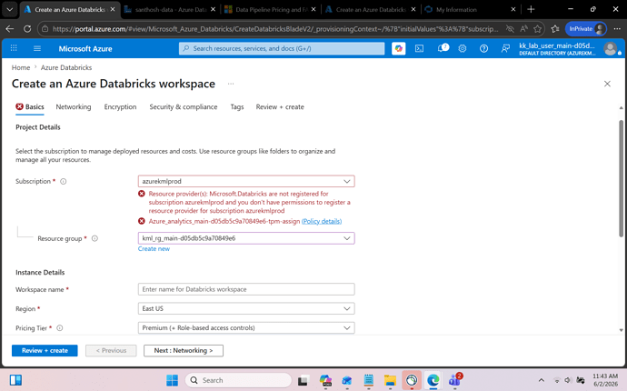The width and height of the screenshot is (627, 391).
Task: Open Microsoft Teams from taskbar
Action: click(x=454, y=380)
